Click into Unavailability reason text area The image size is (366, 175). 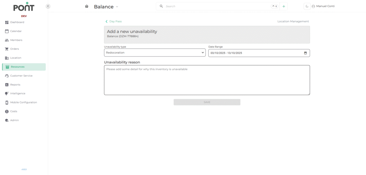click(x=207, y=80)
